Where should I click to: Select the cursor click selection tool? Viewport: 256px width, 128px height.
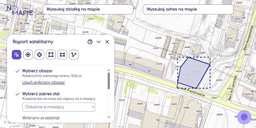point(17,55)
